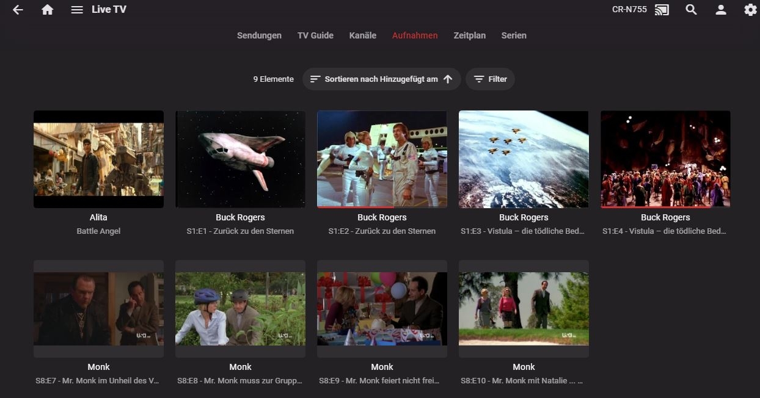
Task: Go back with the arrow icon
Action: (x=18, y=10)
